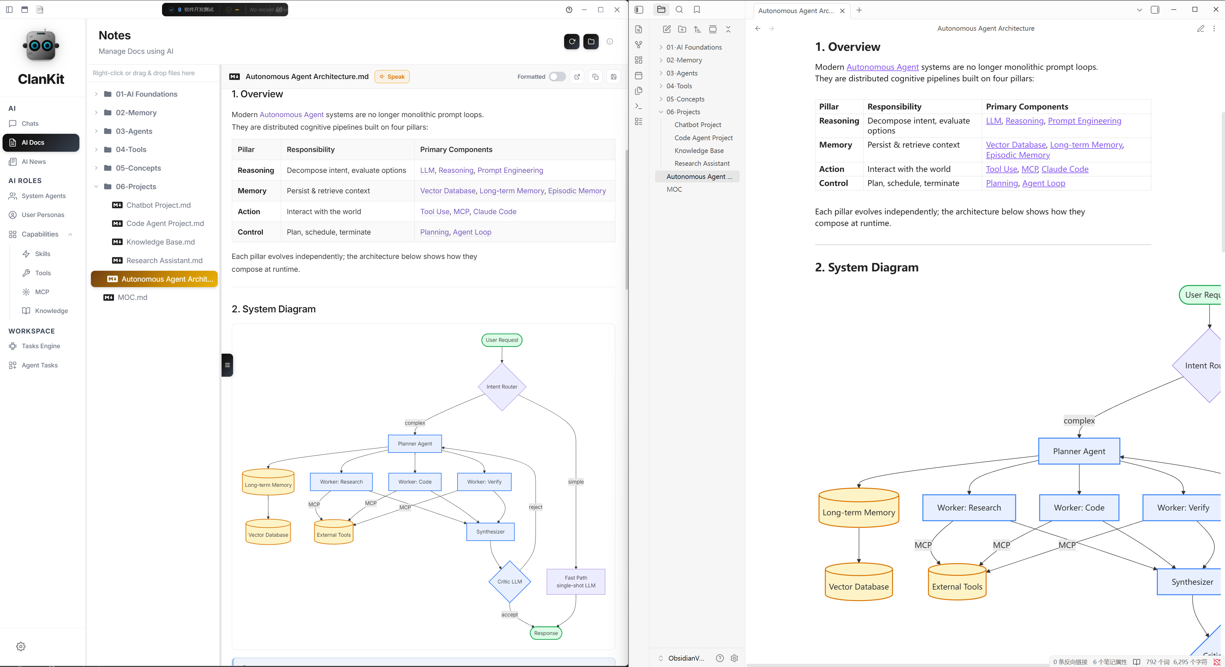The height and width of the screenshot is (667, 1225).
Task: Create new note in Obsidian explorer
Action: [x=667, y=29]
